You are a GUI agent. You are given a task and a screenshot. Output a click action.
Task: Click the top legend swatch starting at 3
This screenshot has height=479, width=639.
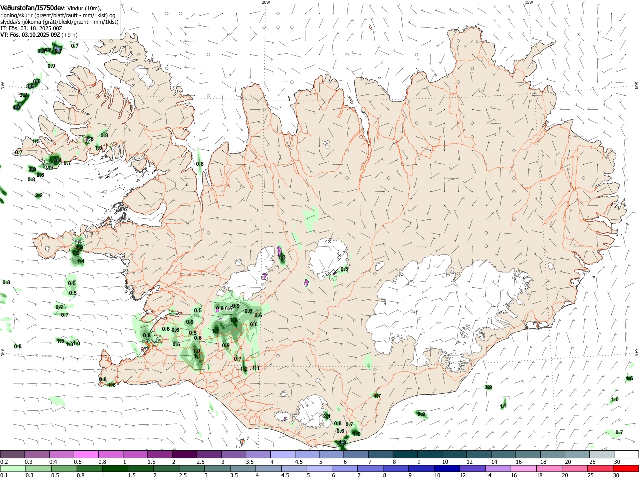[233, 454]
